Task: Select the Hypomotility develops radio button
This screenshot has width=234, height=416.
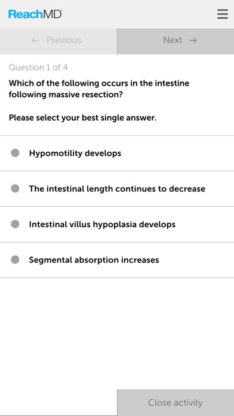Action: click(15, 153)
